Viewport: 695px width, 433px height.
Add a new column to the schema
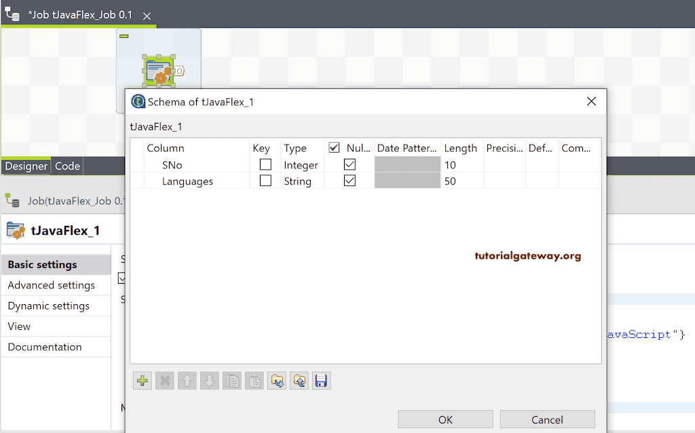tap(143, 380)
